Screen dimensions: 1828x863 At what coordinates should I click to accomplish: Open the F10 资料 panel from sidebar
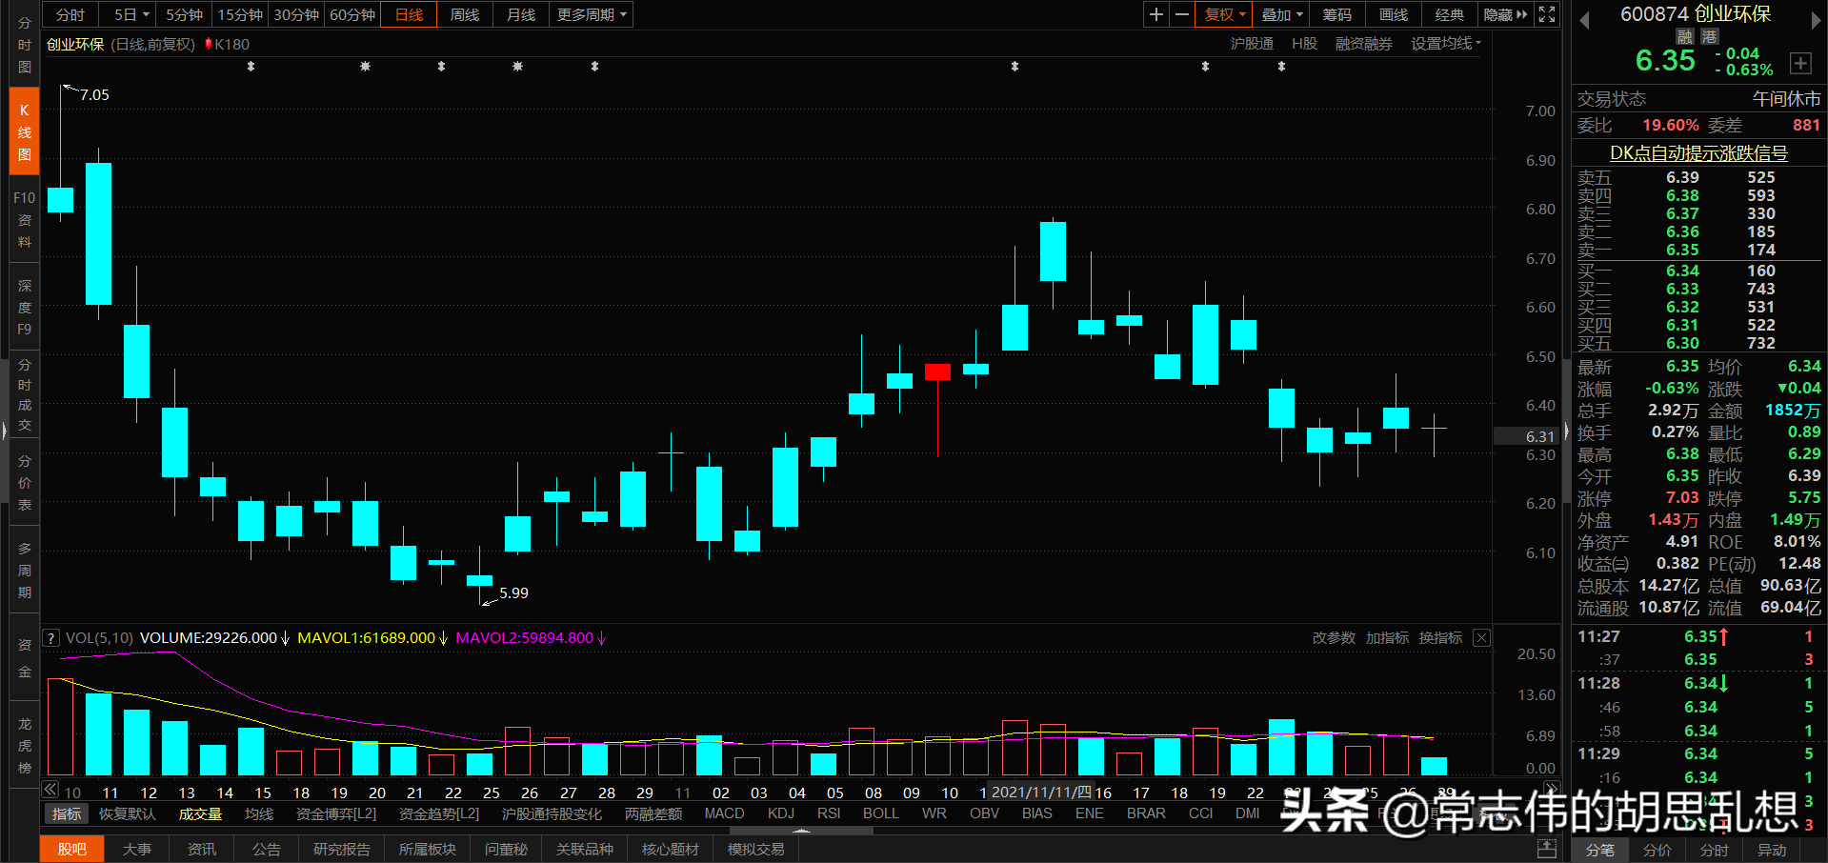[24, 219]
